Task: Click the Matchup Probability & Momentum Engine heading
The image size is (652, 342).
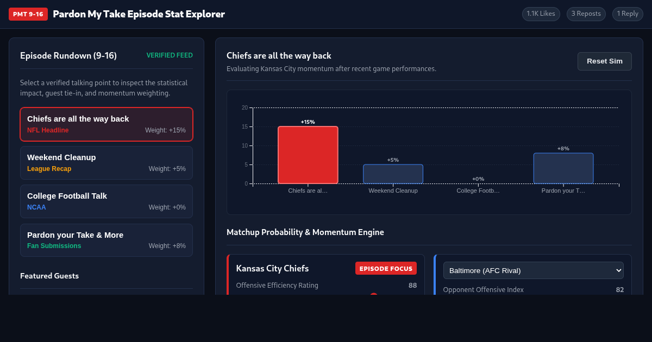Action: click(x=305, y=232)
